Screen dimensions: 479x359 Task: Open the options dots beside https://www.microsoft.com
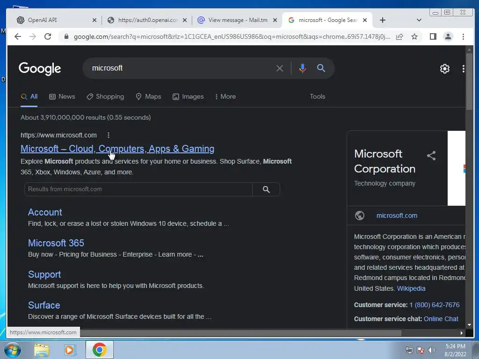pyautogui.click(x=109, y=135)
